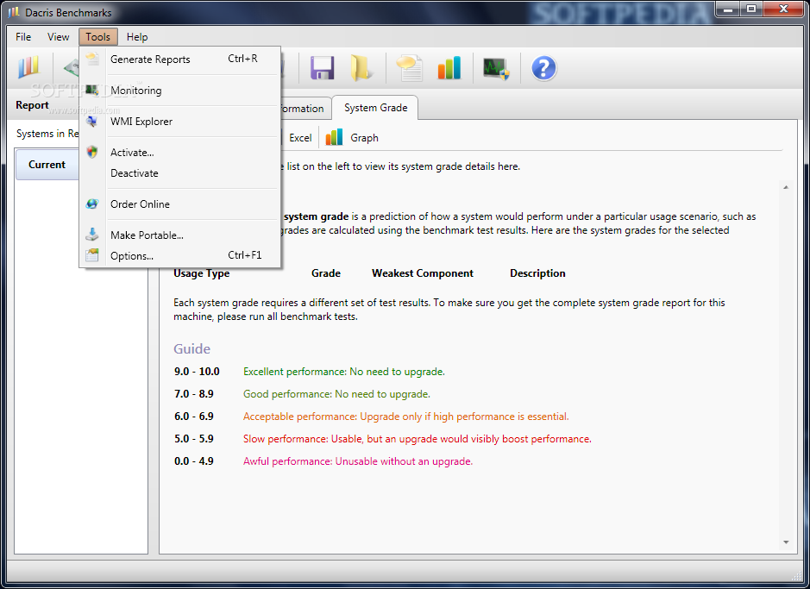
Task: Click the colored bar chart toolbar icon
Action: (449, 67)
